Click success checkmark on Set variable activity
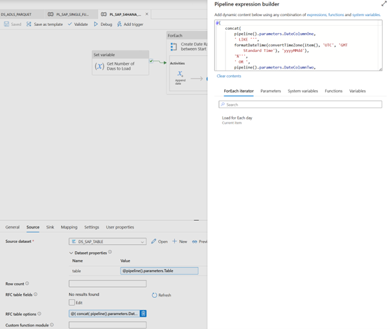The image size is (390, 329). click(x=151, y=61)
